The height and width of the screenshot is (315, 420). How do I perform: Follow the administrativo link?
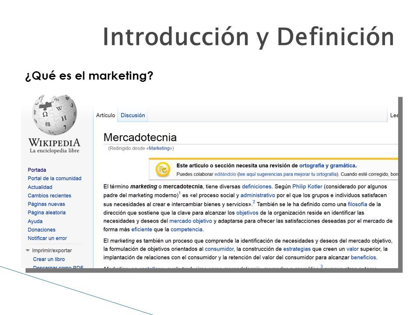[258, 195]
